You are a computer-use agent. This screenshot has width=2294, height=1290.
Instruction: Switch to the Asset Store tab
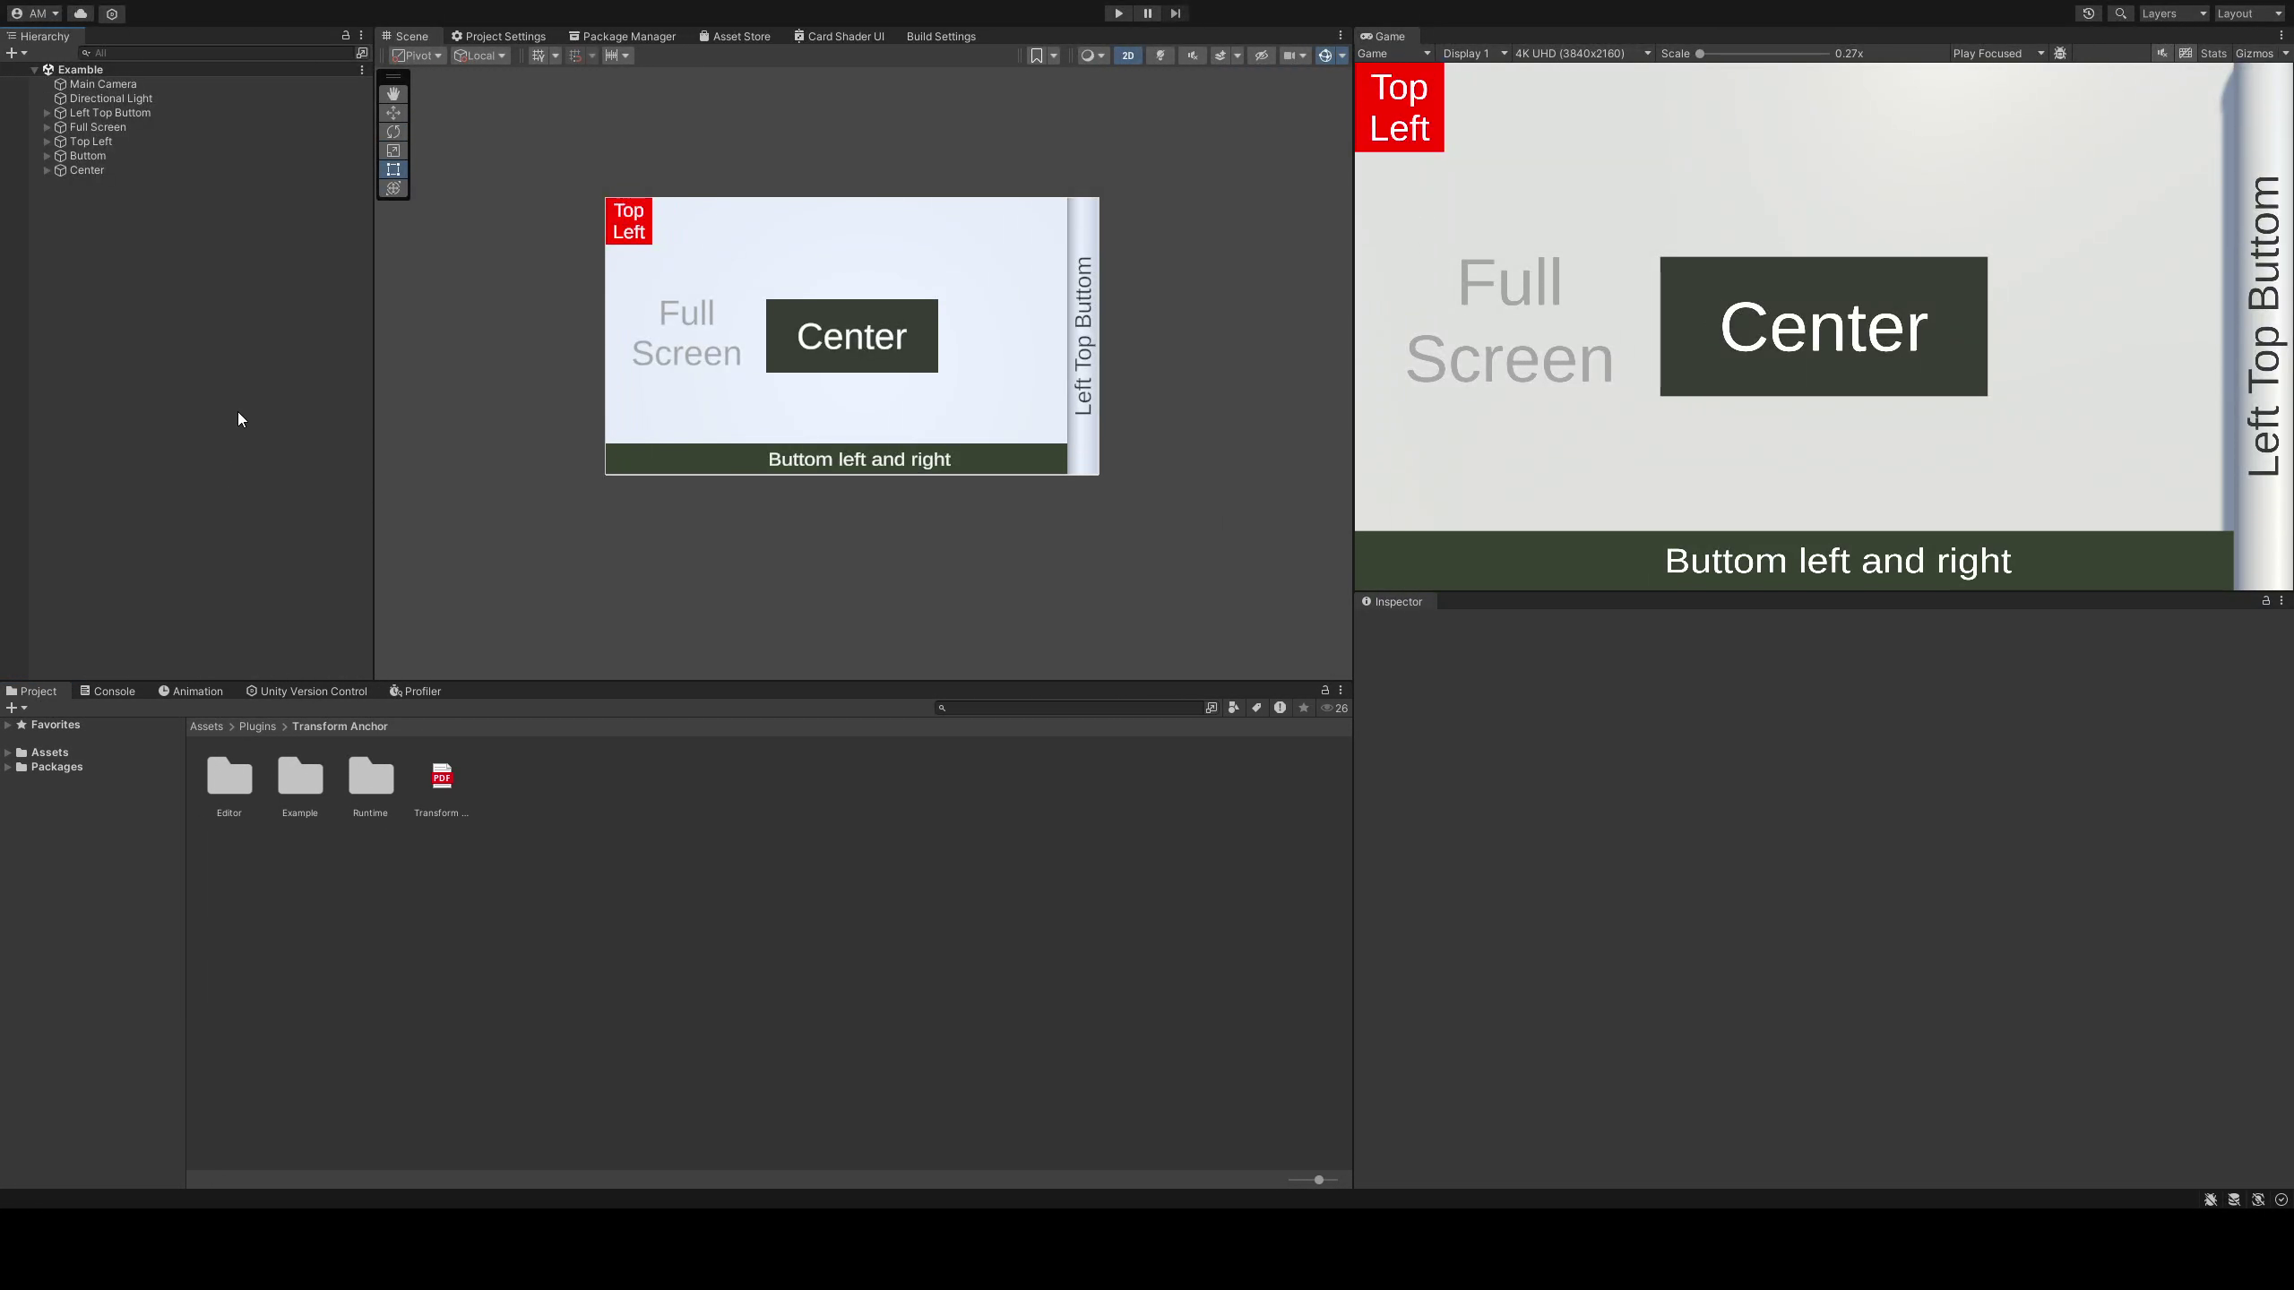pos(735,37)
